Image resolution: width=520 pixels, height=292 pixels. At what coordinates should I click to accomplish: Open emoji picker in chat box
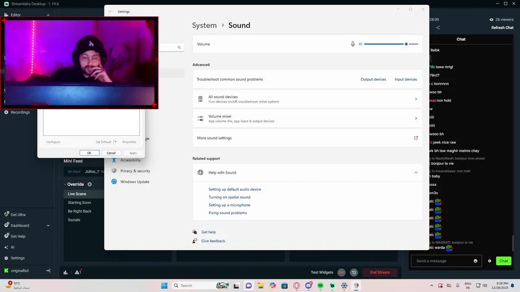(476, 261)
